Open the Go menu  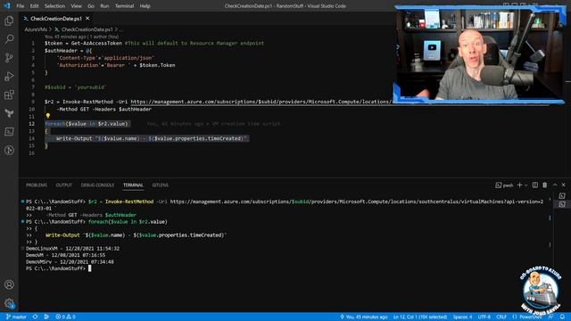pyautogui.click(x=91, y=6)
